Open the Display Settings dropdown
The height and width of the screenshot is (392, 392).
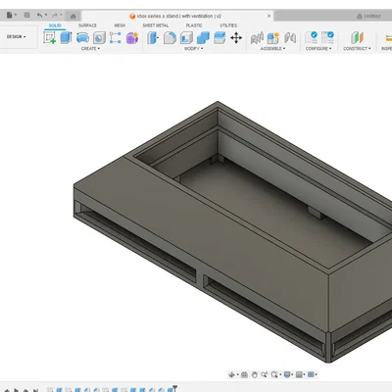click(x=288, y=374)
